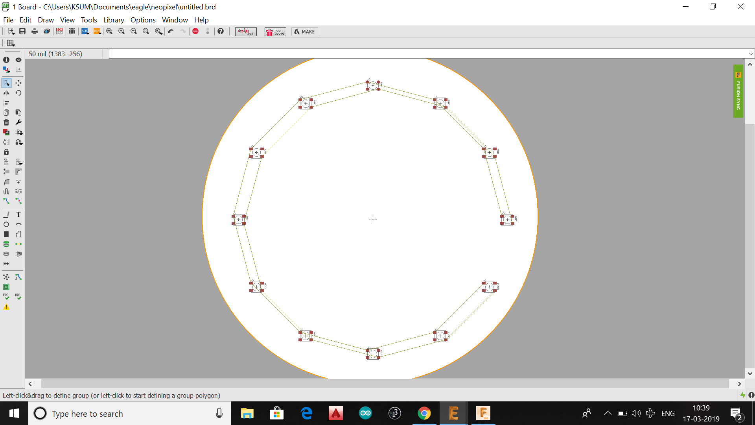Open the Library menu
Viewport: 755px width, 425px height.
(114, 20)
